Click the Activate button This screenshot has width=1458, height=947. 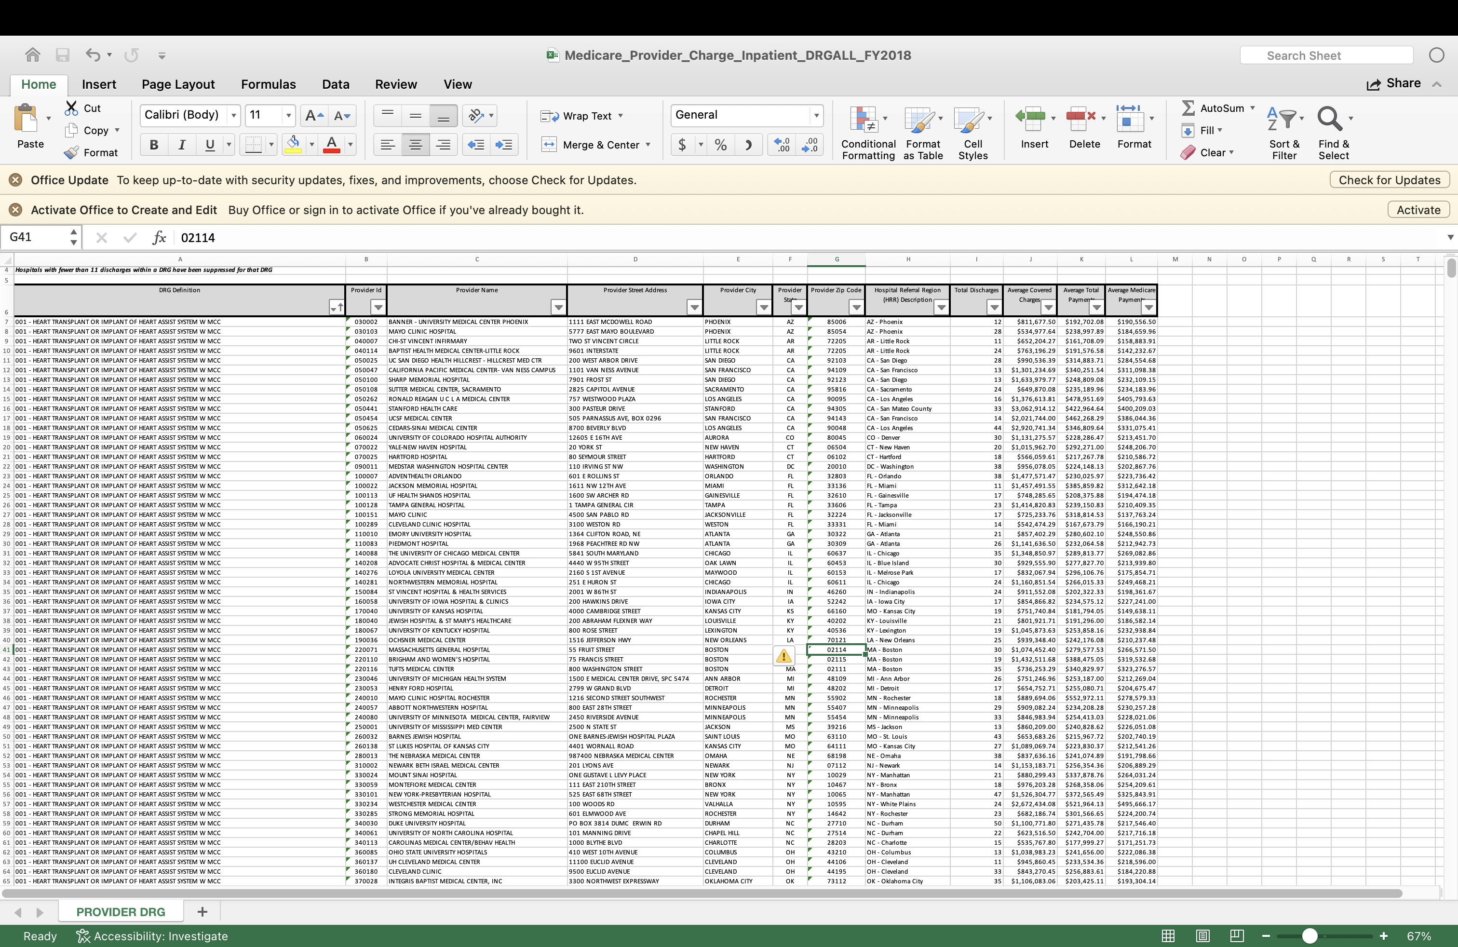[1417, 209]
